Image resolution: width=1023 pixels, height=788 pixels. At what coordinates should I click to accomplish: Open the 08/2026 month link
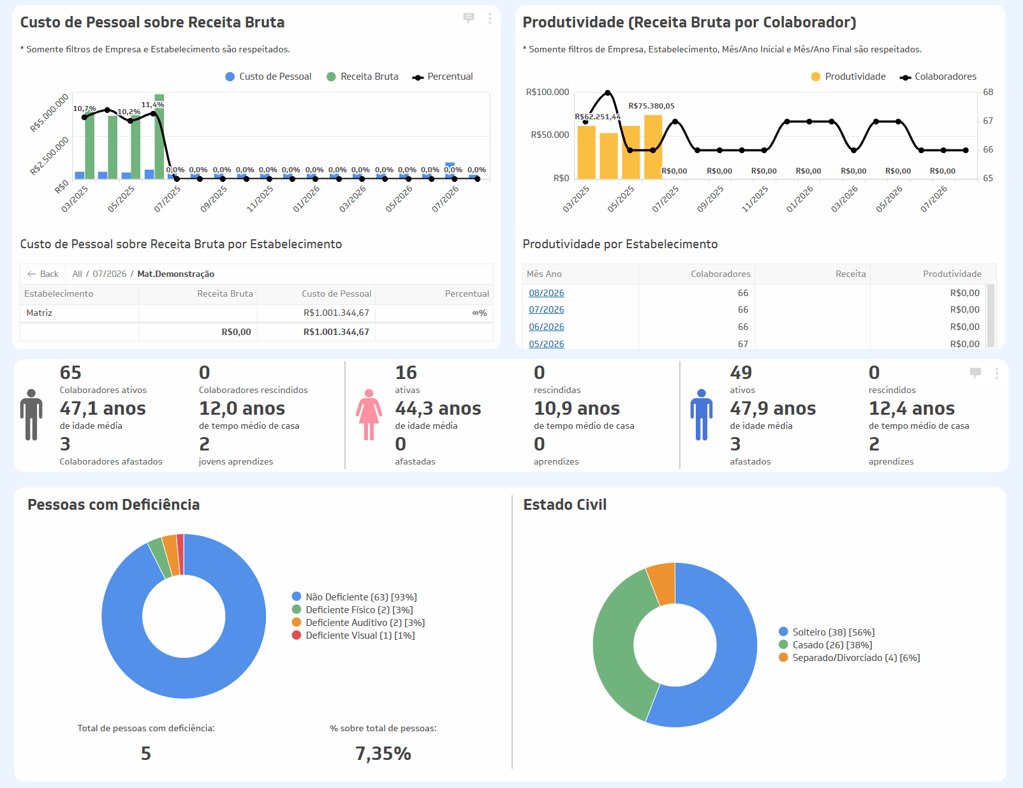(x=547, y=293)
